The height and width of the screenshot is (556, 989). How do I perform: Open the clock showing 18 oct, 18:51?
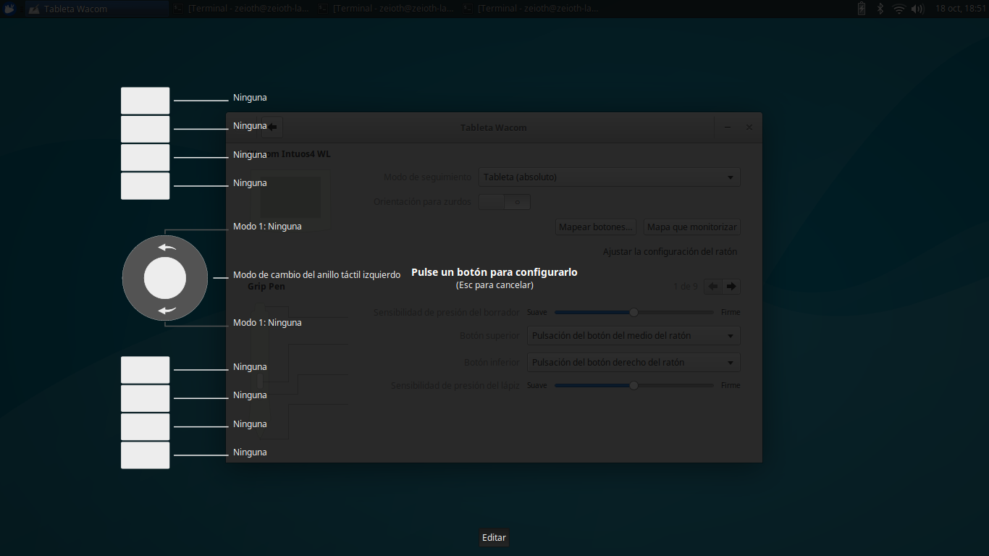click(960, 9)
